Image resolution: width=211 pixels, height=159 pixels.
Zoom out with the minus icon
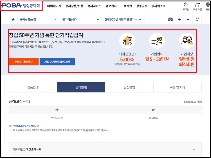coord(188,20)
